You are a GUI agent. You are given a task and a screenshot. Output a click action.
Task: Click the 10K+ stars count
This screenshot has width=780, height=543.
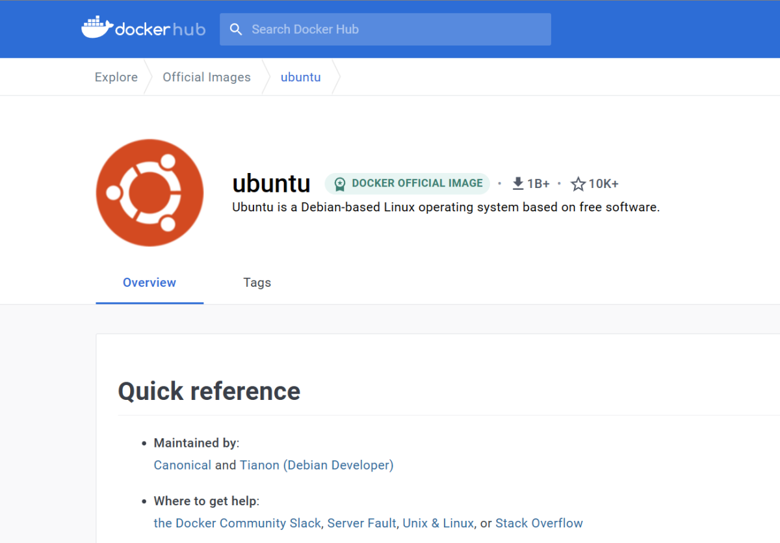tap(604, 184)
